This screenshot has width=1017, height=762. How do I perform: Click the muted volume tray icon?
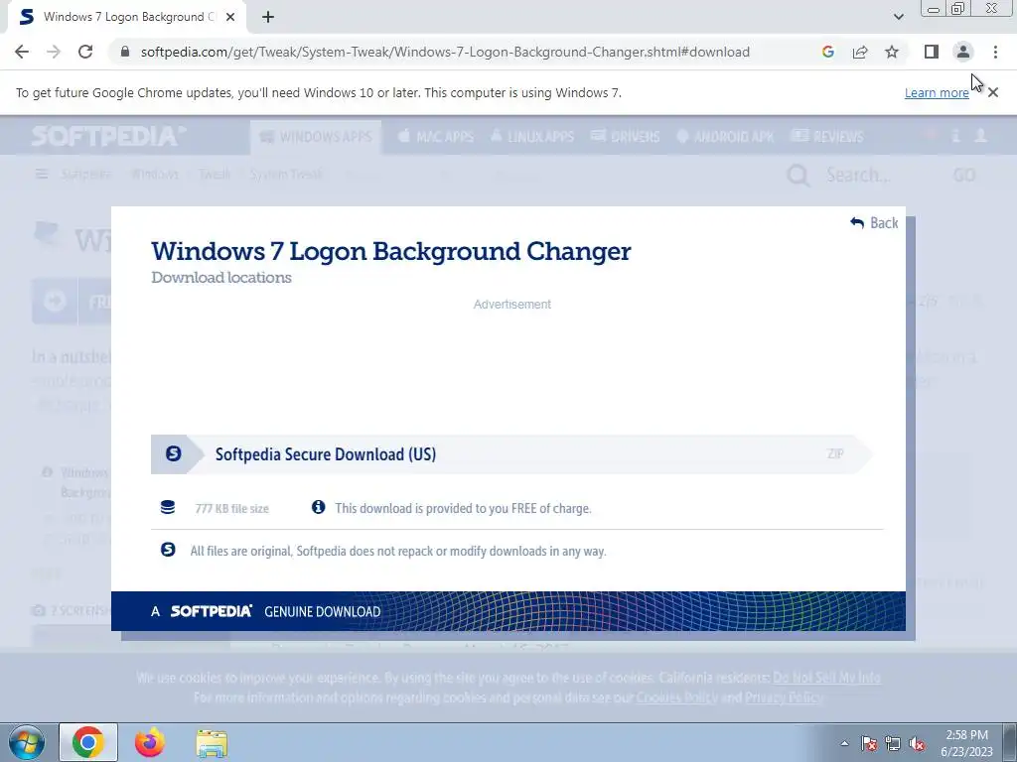coord(917,743)
